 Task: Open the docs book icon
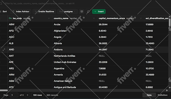pos(82,12)
